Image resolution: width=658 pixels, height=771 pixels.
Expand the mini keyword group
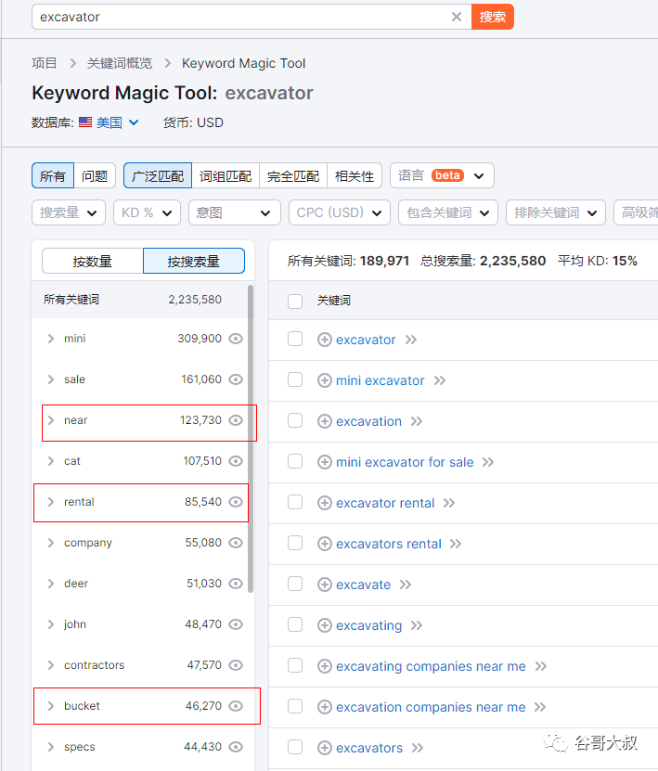coord(51,339)
